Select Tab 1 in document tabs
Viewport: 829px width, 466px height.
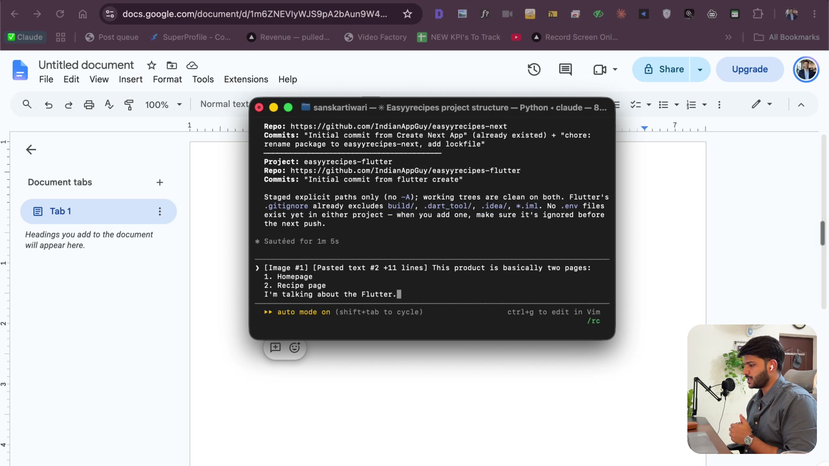98,211
